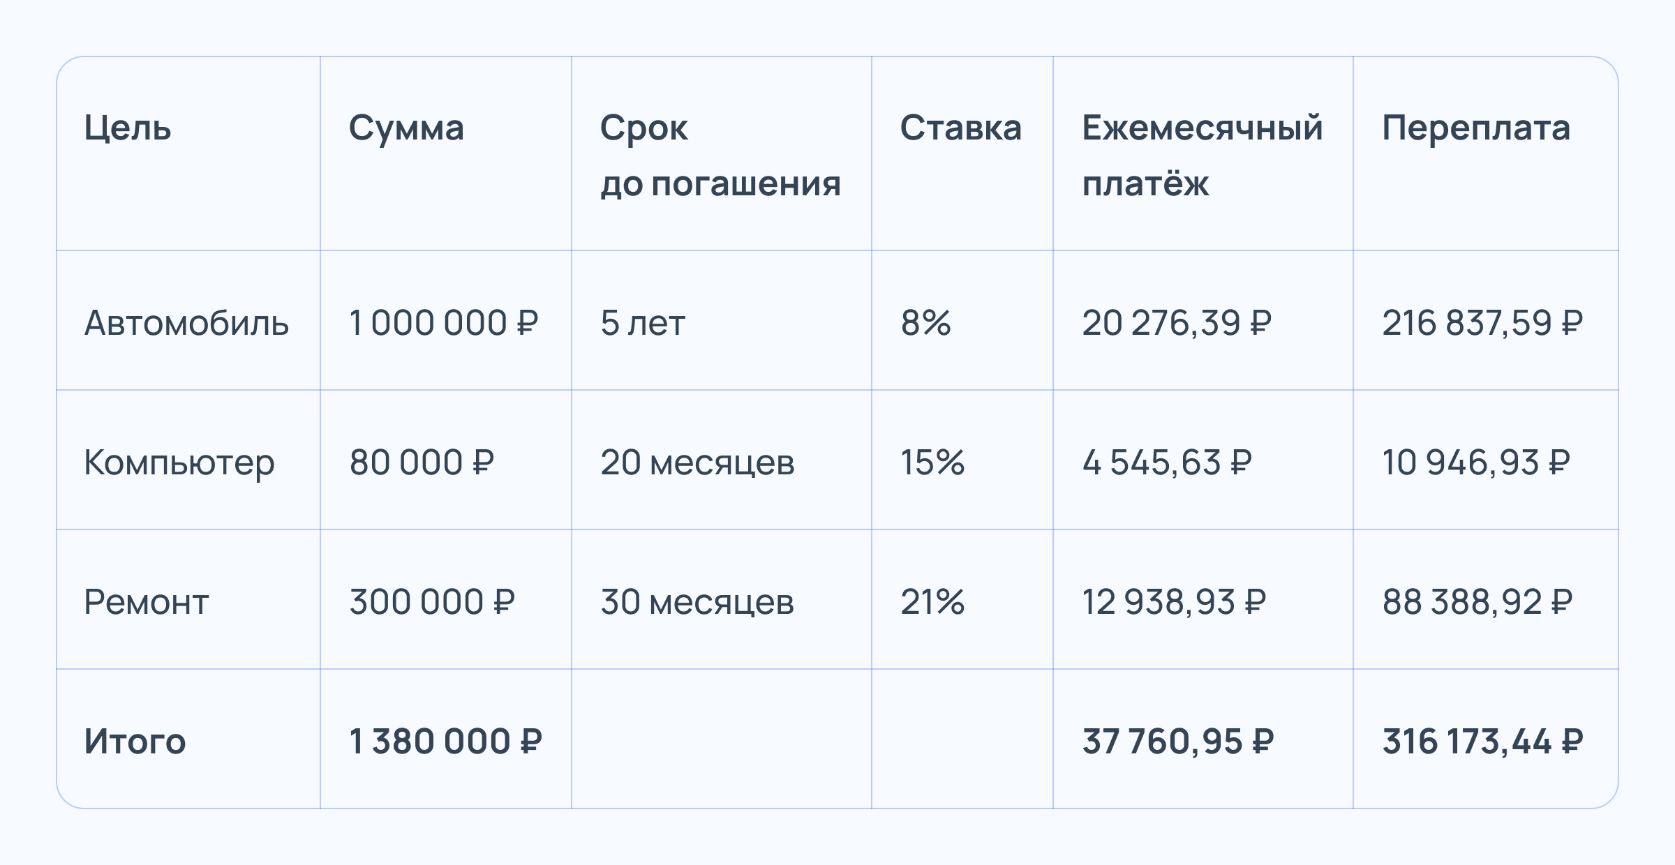Click the 5 лет term cell
The width and height of the screenshot is (1675, 865).
point(643,323)
